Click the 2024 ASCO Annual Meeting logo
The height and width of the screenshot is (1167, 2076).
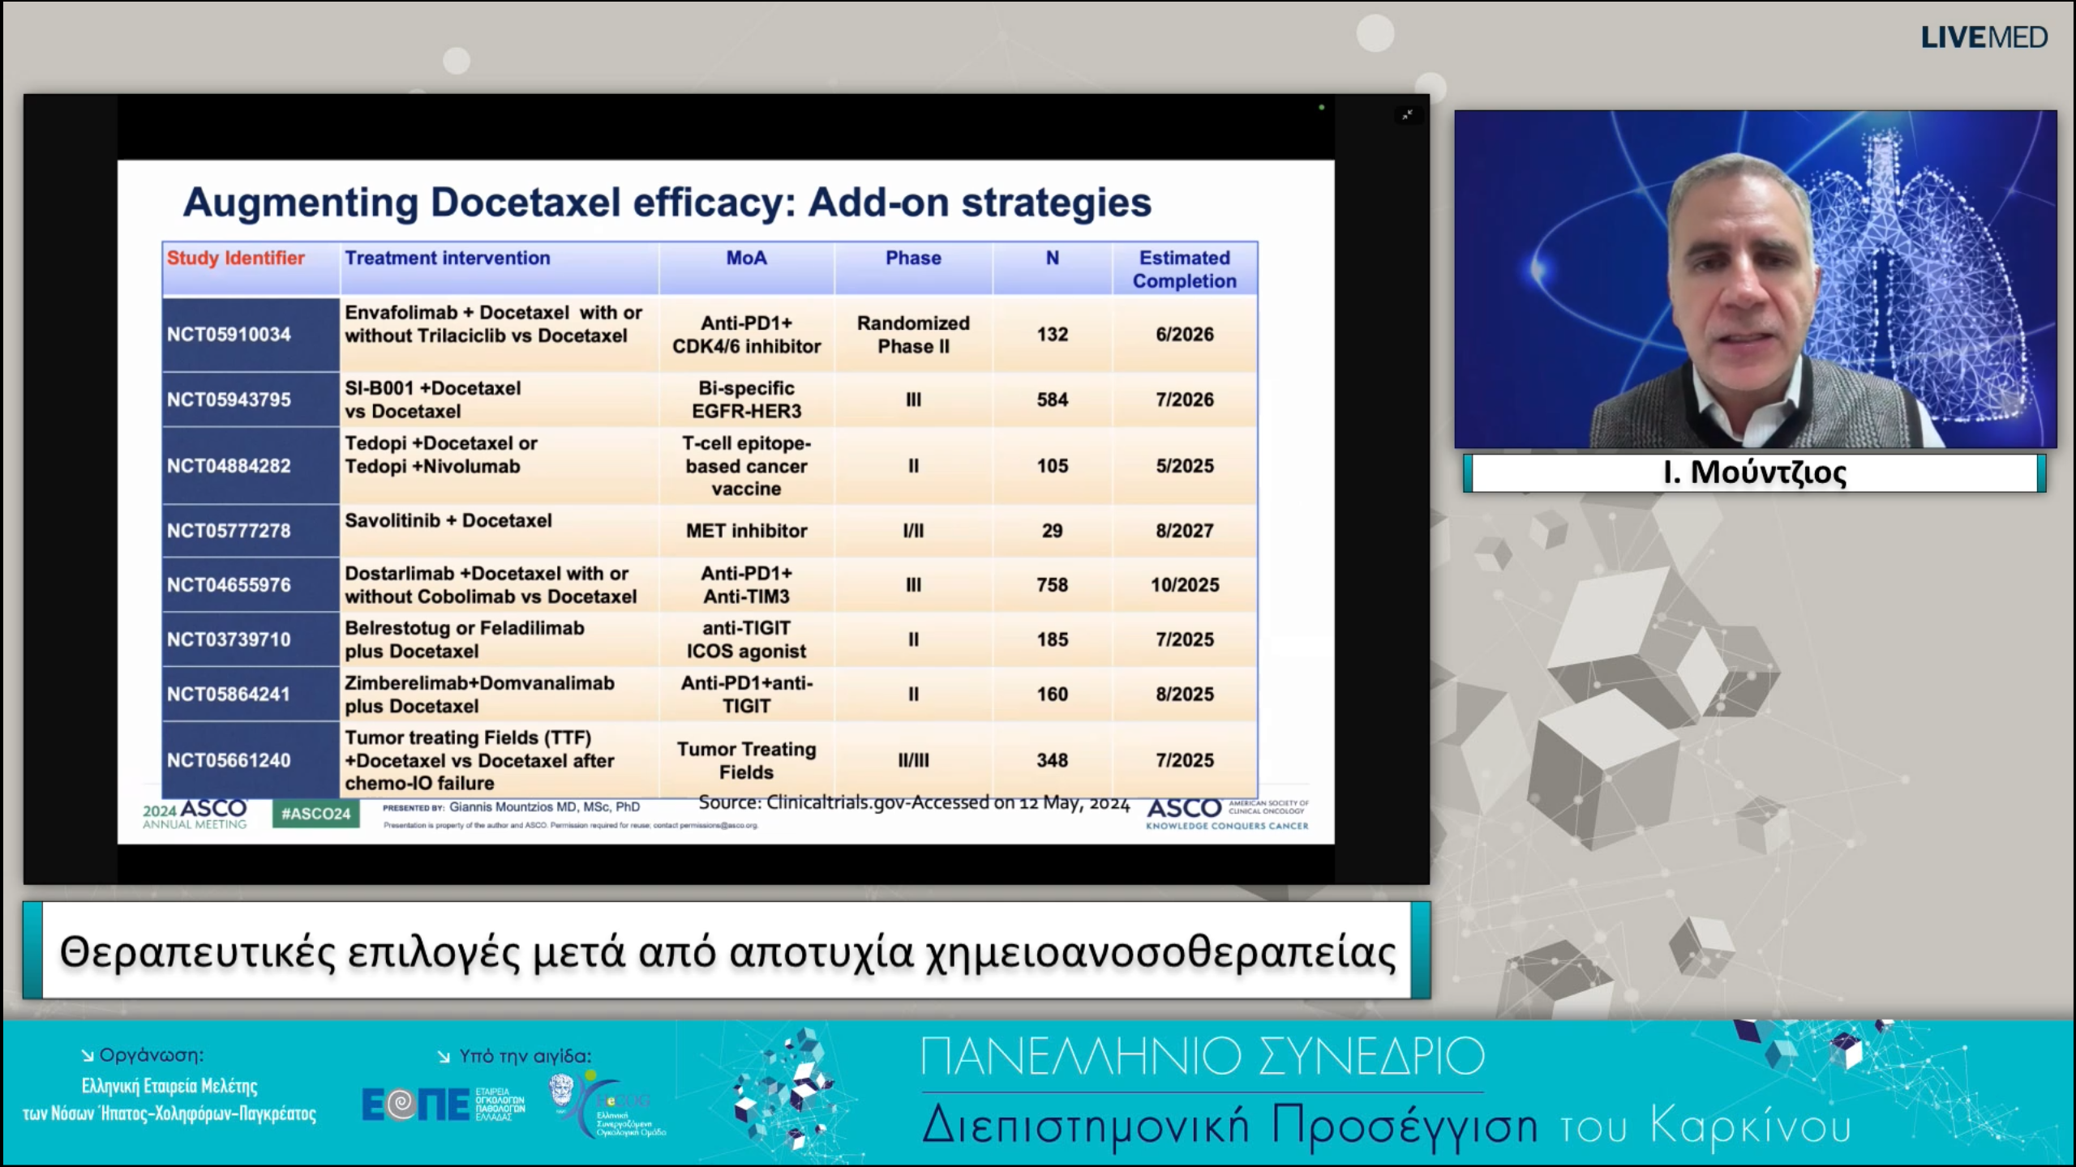point(195,814)
